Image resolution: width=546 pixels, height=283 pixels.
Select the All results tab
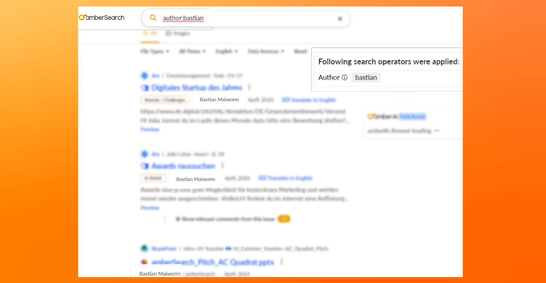(150, 33)
